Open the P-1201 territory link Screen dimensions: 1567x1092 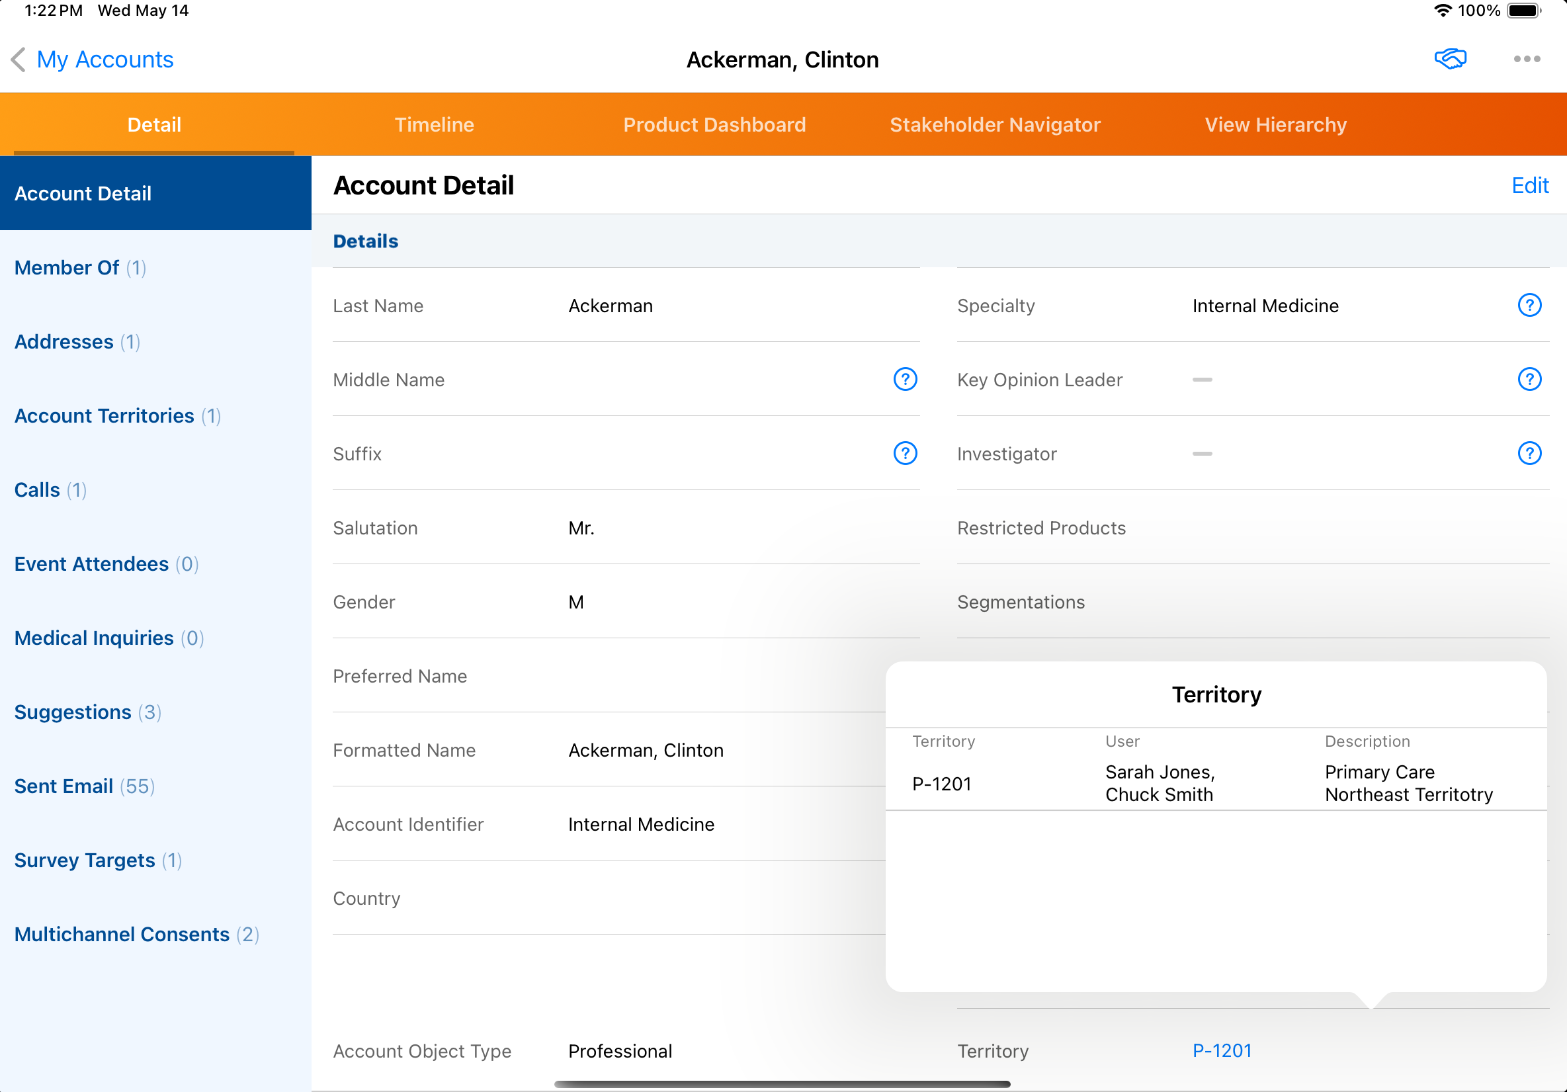coord(1222,1050)
